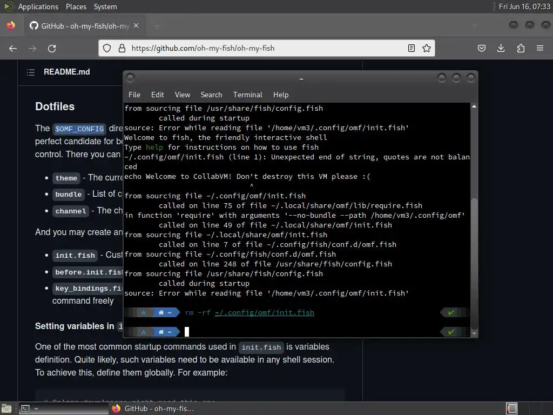Click the inline init.fish code in paragraph
The image size is (553, 415).
coord(261,347)
